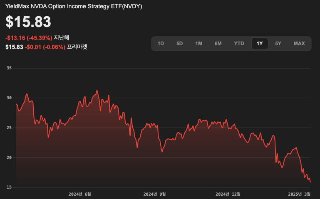
Task: Show the 1M price range
Action: pos(198,44)
